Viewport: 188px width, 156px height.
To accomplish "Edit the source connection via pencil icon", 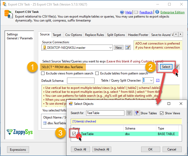I will coord(128,47).
